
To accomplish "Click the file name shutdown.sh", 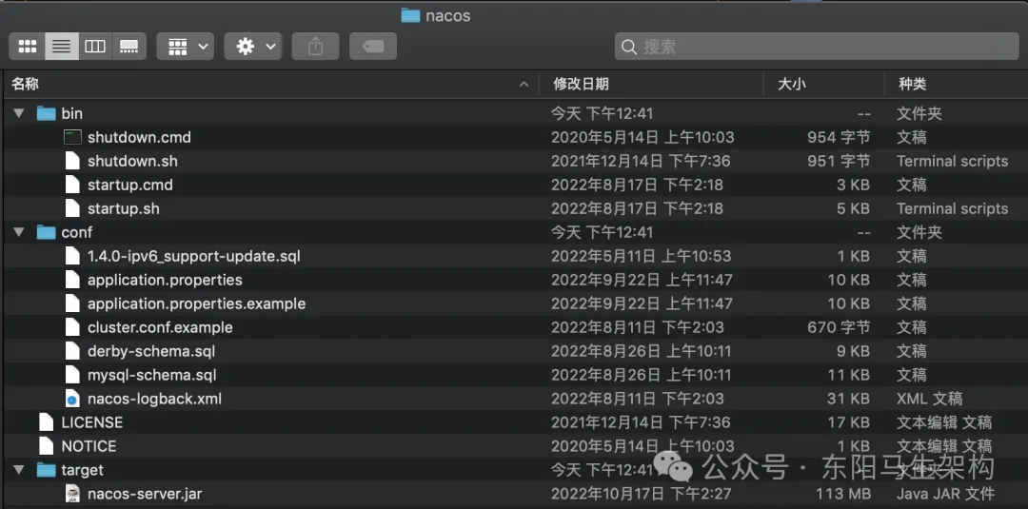I will 132,161.
